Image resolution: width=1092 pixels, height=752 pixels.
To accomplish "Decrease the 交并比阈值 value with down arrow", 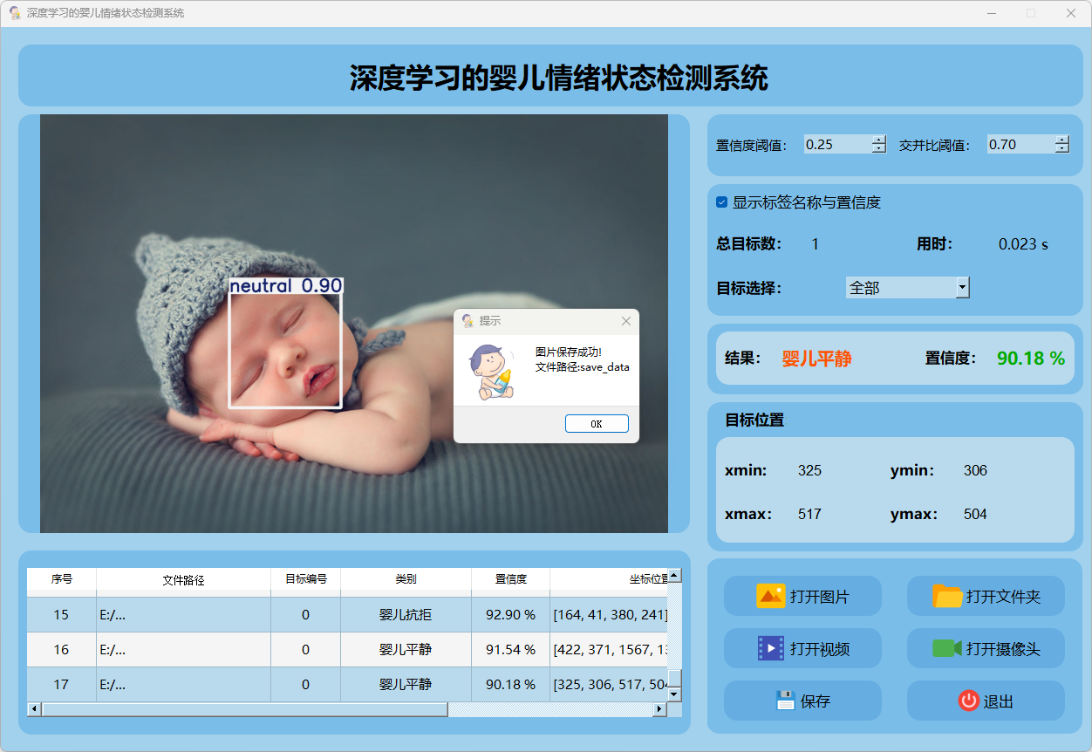I will (x=1061, y=149).
